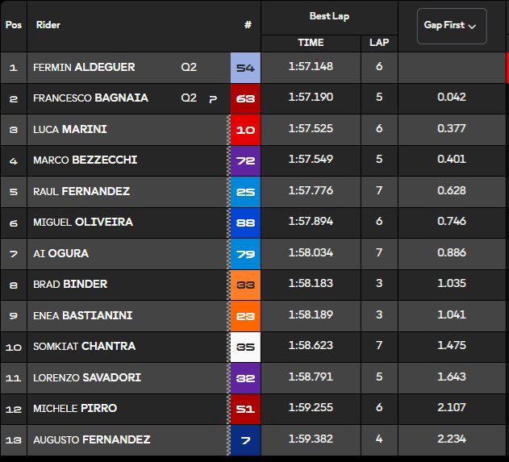Sort by the Rider column header
The width and height of the screenshot is (509, 462).
[48, 25]
